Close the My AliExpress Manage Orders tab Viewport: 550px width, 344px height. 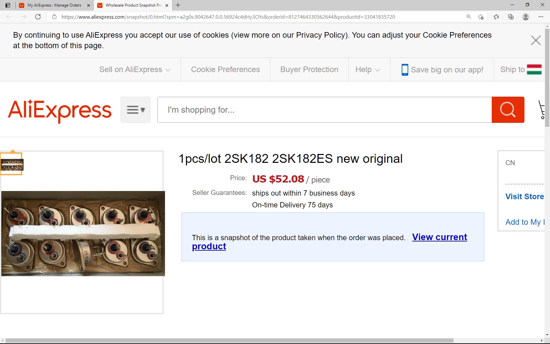[88, 5]
